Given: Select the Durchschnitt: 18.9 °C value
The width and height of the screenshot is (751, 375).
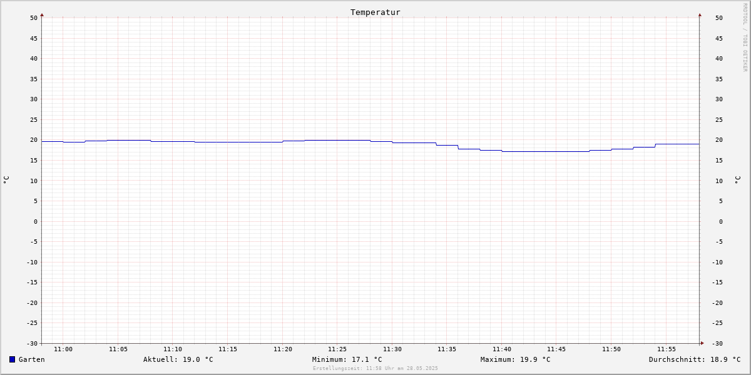Looking at the screenshot, I should point(695,359).
